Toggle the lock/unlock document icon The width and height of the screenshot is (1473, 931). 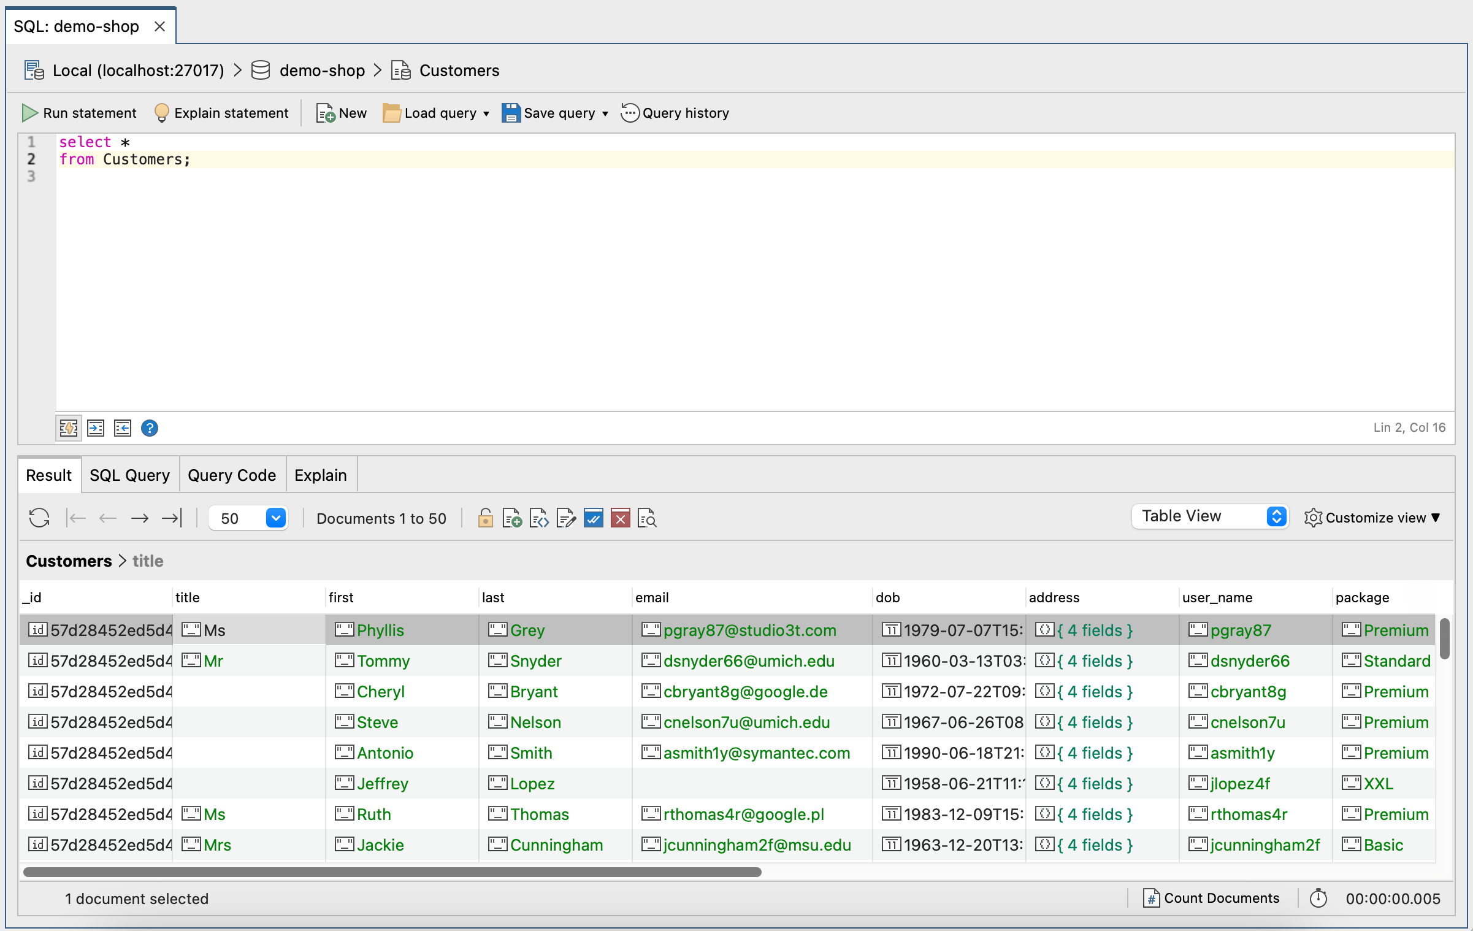click(484, 518)
